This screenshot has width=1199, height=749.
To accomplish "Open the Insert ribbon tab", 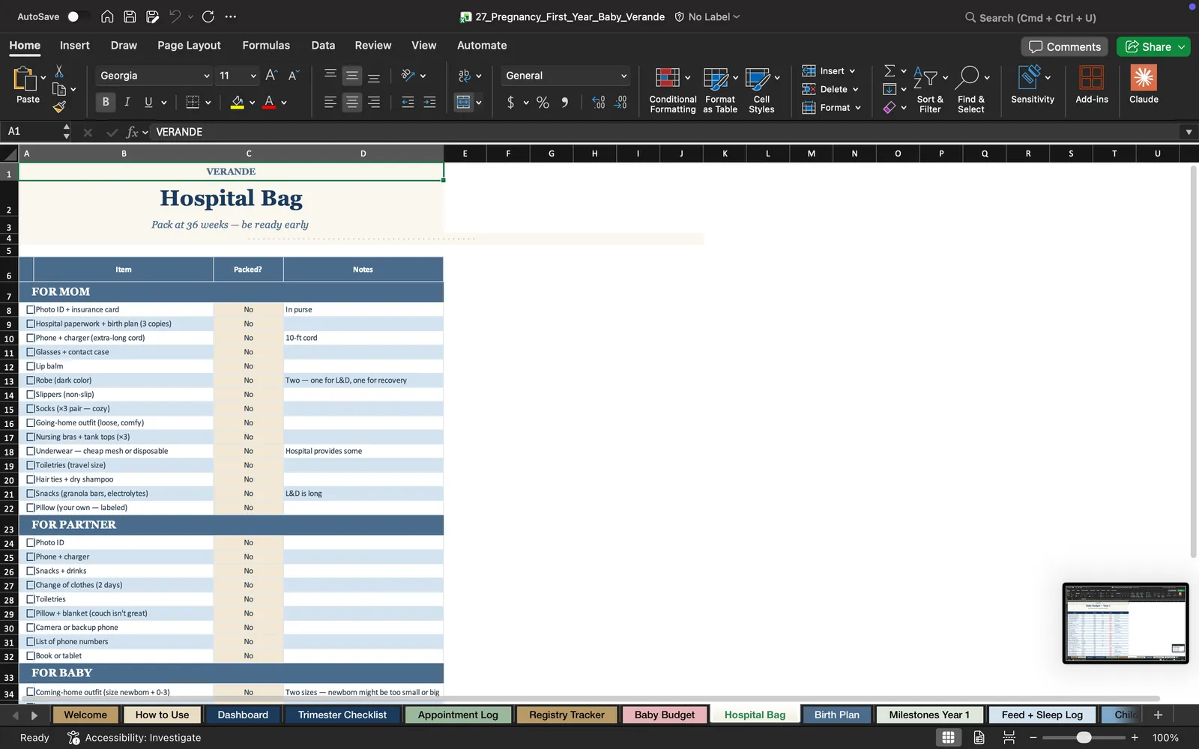I will point(75,46).
